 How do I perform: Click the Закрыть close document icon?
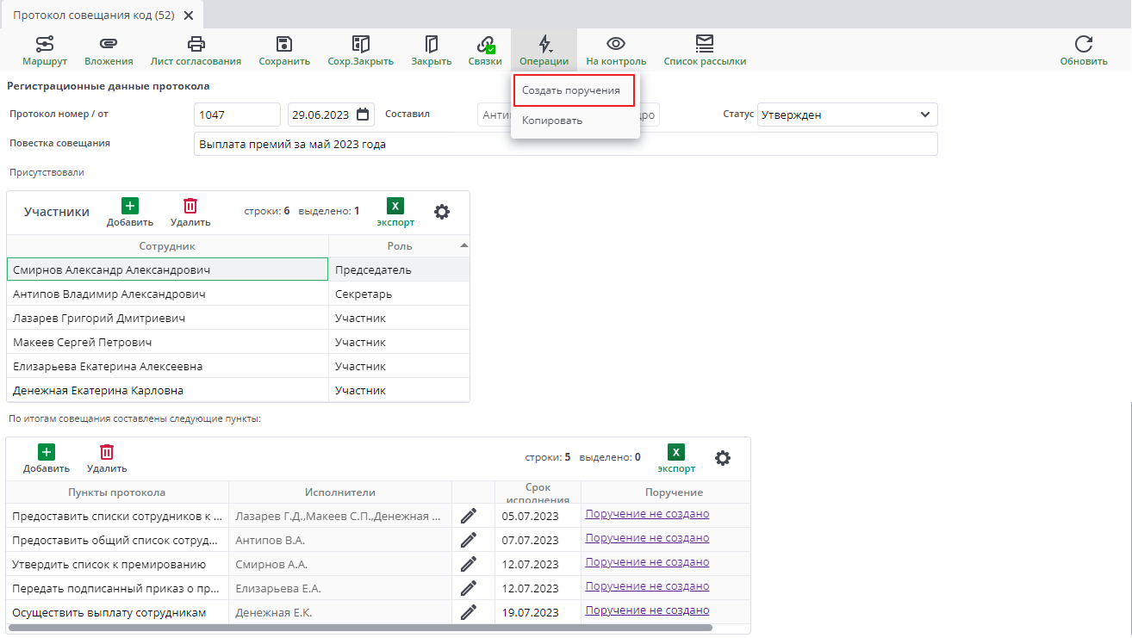432,45
